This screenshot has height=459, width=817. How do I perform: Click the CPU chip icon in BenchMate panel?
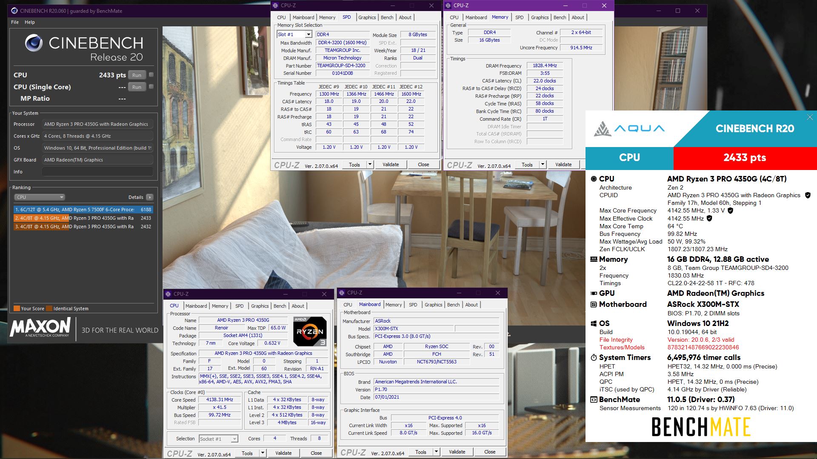click(x=594, y=179)
